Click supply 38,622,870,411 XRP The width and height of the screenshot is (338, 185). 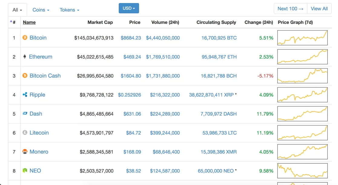(x=211, y=95)
